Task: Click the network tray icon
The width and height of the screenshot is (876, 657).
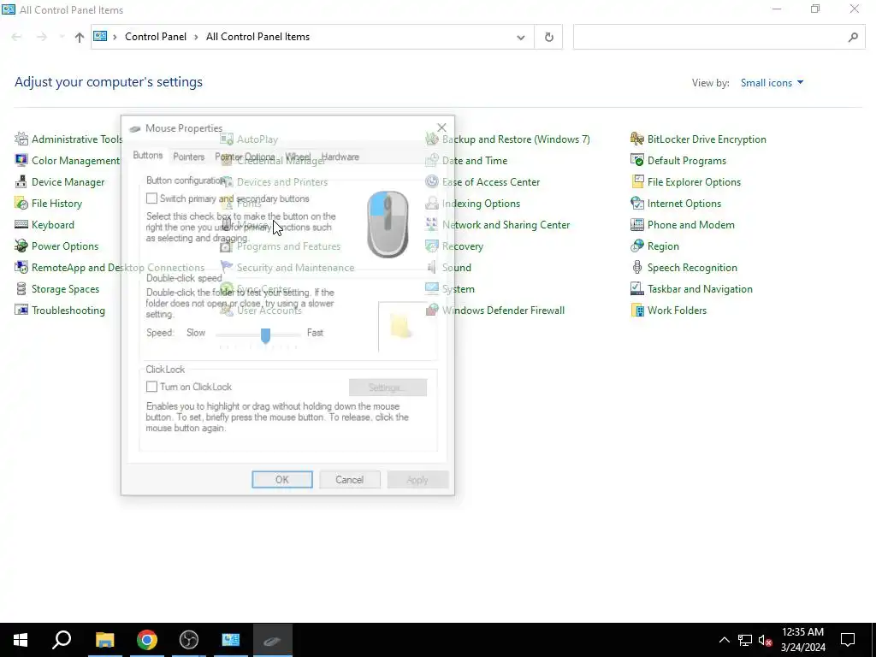Action: click(x=745, y=640)
